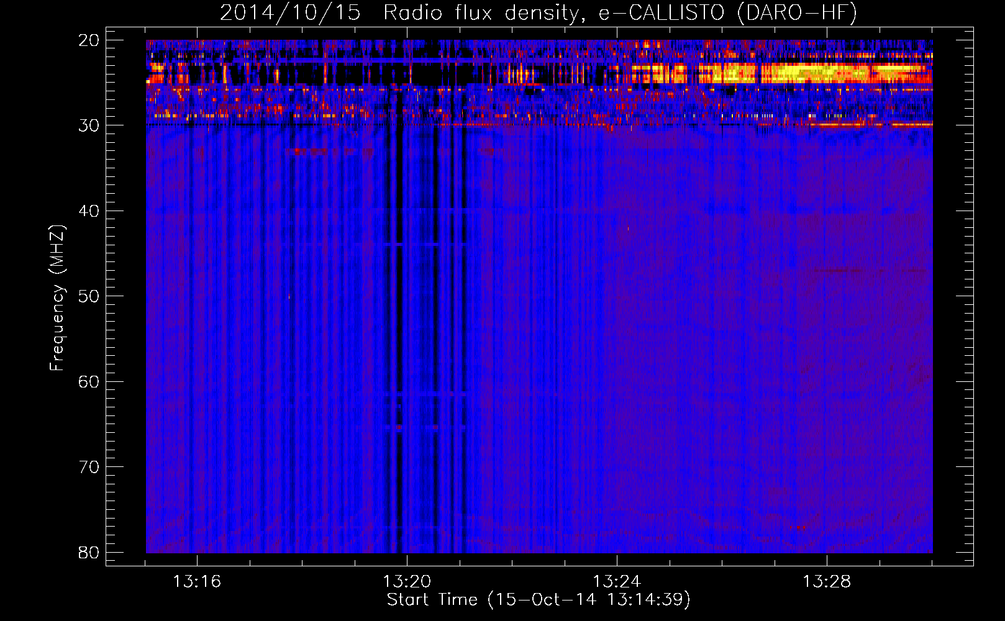Click the 50 frequency tick label
The width and height of the screenshot is (1005, 621).
point(89,296)
